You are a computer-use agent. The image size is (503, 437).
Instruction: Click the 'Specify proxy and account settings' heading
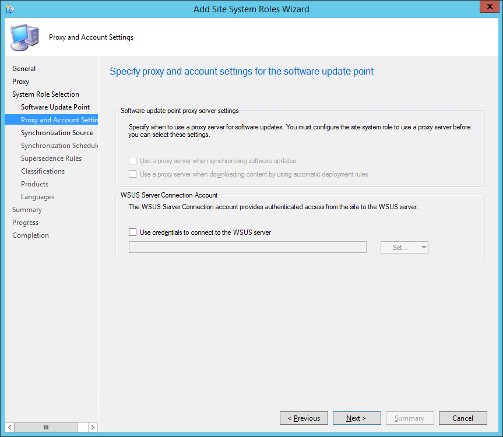pyautogui.click(x=241, y=71)
